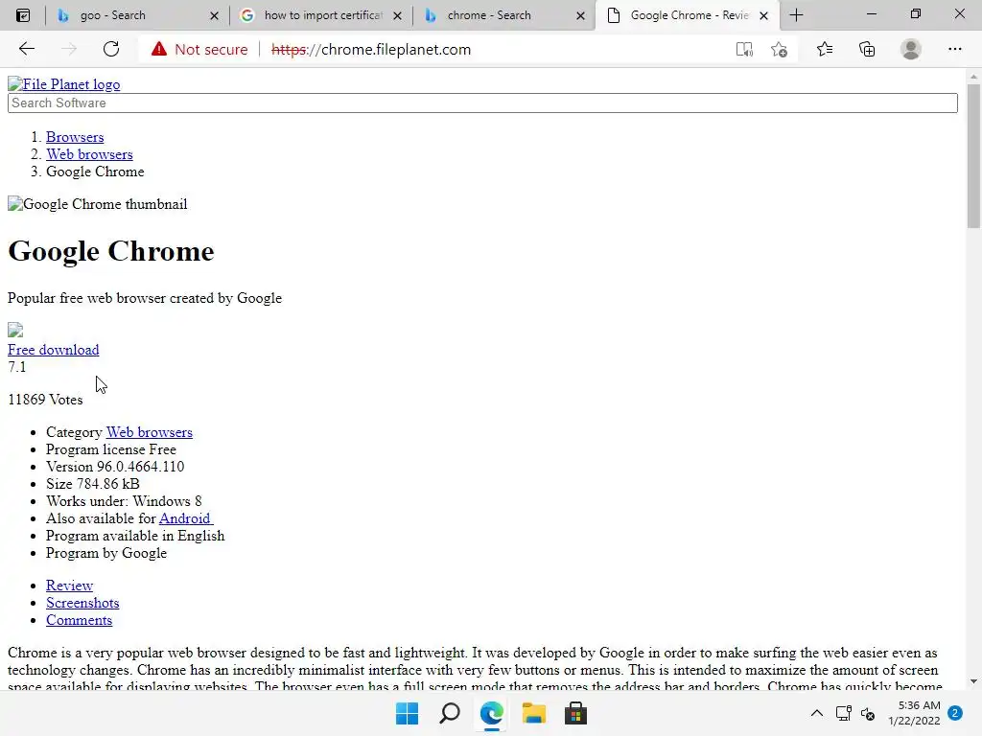Viewport: 982px width, 736px height.
Task: Close the chrome - Search tab
Action: coord(580,15)
